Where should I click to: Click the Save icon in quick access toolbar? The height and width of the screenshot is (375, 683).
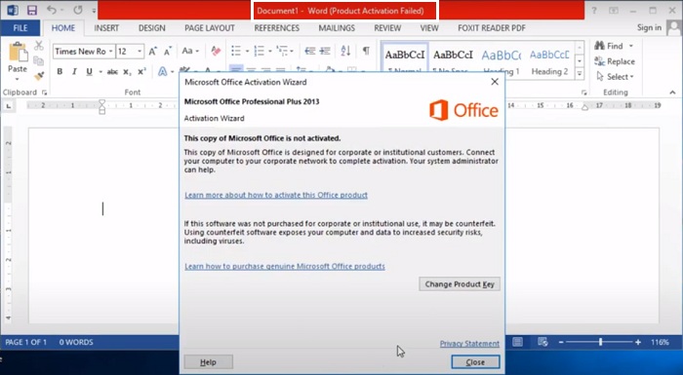[32, 10]
